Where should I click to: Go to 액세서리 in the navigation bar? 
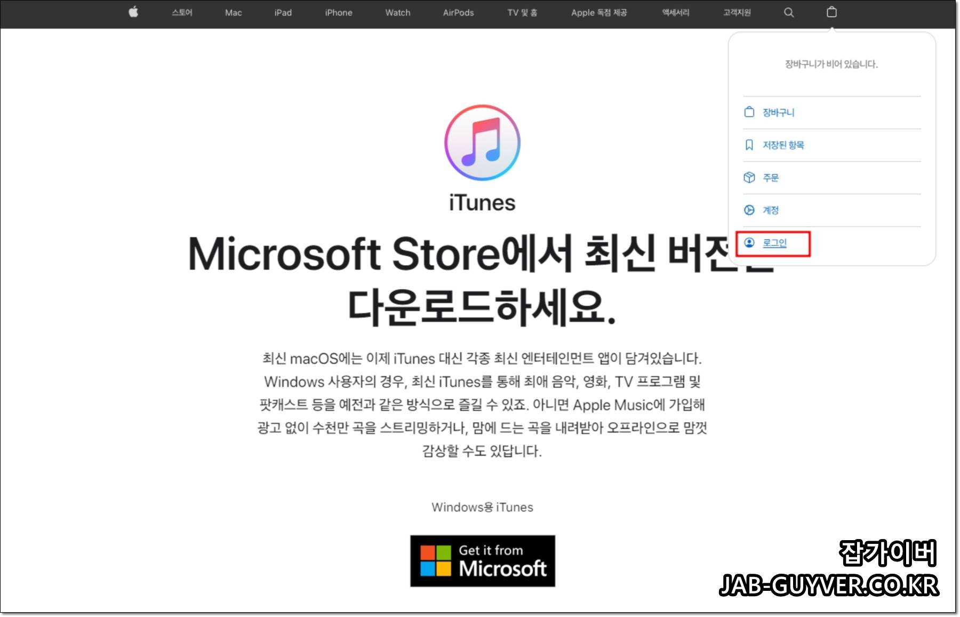pyautogui.click(x=676, y=12)
